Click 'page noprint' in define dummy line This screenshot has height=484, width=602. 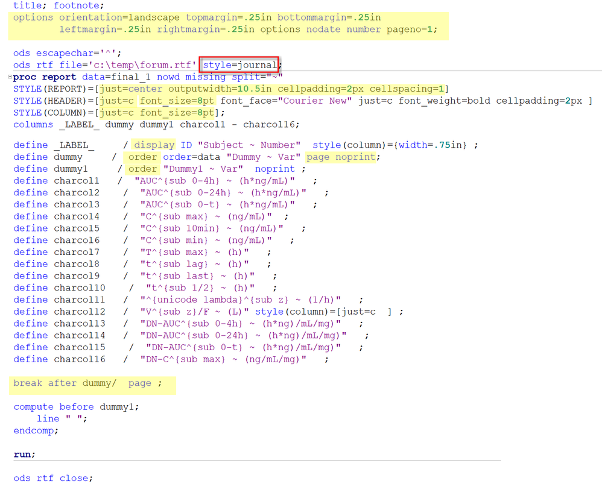(x=341, y=157)
